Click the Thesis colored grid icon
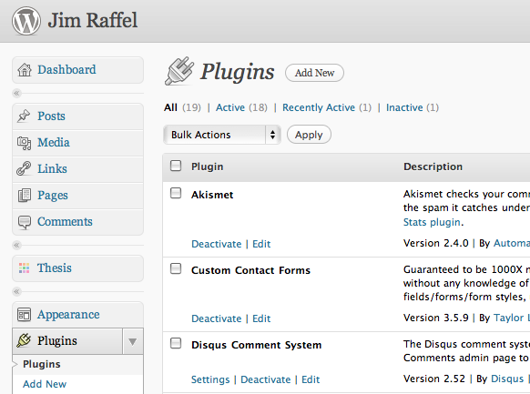Screen dimensions: 530x394 [x=24, y=268]
